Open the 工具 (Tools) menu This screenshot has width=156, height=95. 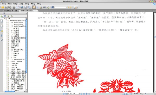[x=21, y=4]
